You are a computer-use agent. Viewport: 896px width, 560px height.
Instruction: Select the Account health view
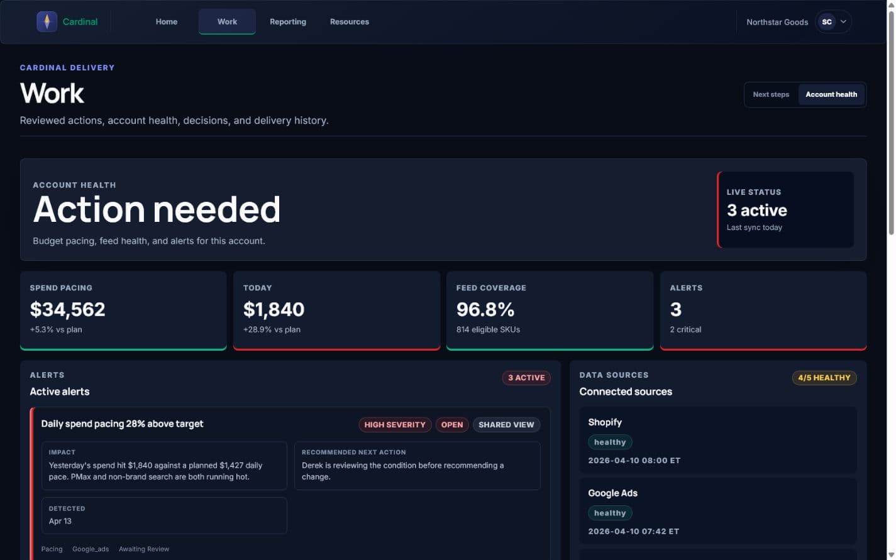[831, 94]
